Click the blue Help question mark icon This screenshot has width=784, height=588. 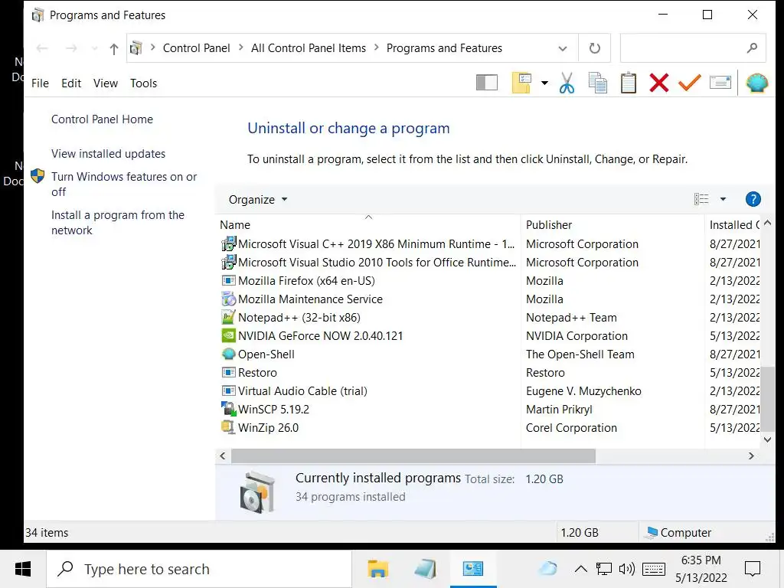point(753,199)
